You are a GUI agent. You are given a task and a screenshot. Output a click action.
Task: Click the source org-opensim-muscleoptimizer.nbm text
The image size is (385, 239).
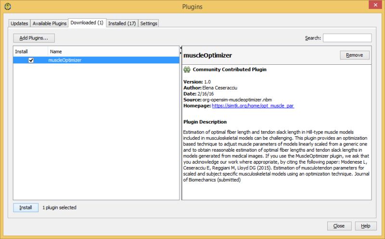(237, 100)
